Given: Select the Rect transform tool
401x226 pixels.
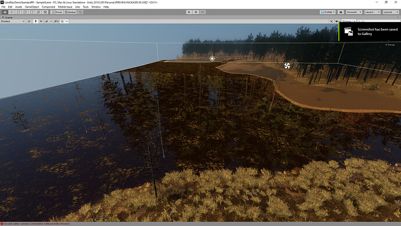Looking at the screenshot, I should click(x=31, y=12).
